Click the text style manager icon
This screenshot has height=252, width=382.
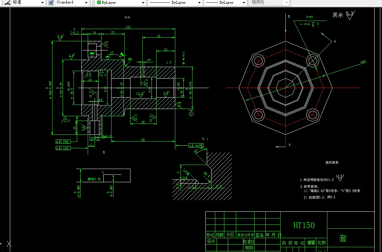51,2
